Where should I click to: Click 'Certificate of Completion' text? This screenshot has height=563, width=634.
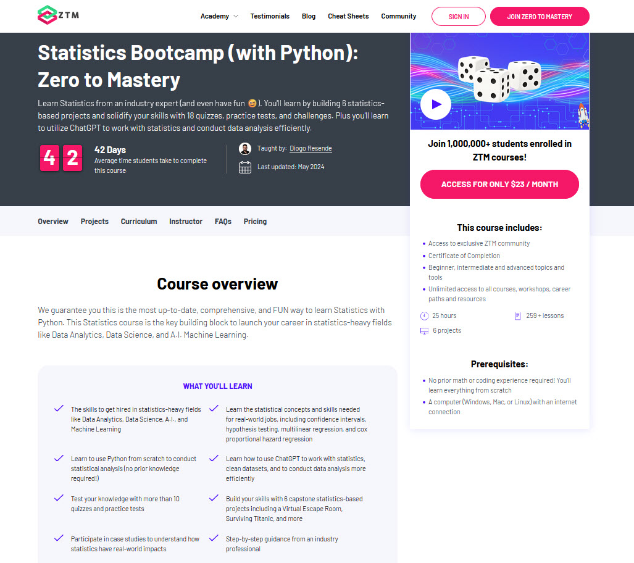click(464, 256)
